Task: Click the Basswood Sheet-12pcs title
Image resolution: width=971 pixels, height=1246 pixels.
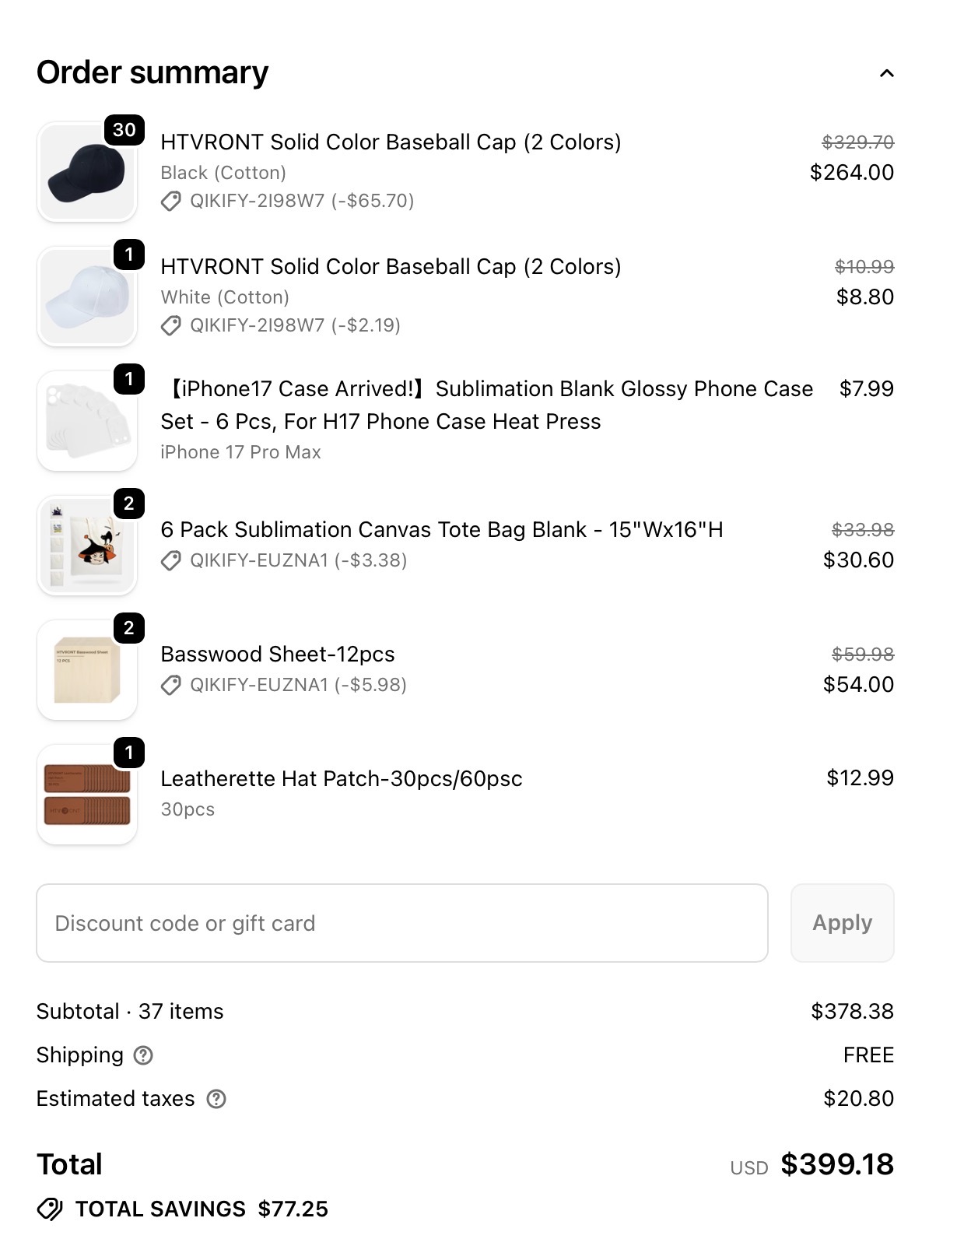Action: (277, 654)
